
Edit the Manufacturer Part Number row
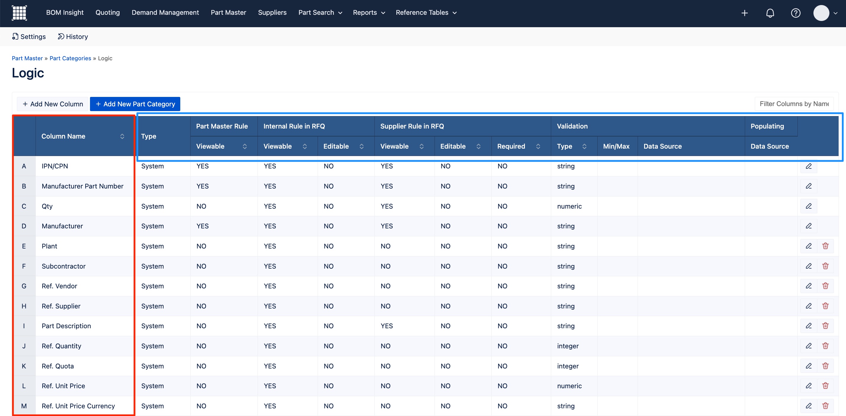809,186
